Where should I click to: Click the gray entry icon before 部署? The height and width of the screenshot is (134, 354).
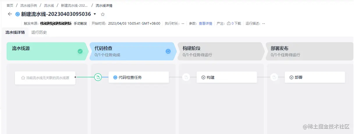pos(274,77)
